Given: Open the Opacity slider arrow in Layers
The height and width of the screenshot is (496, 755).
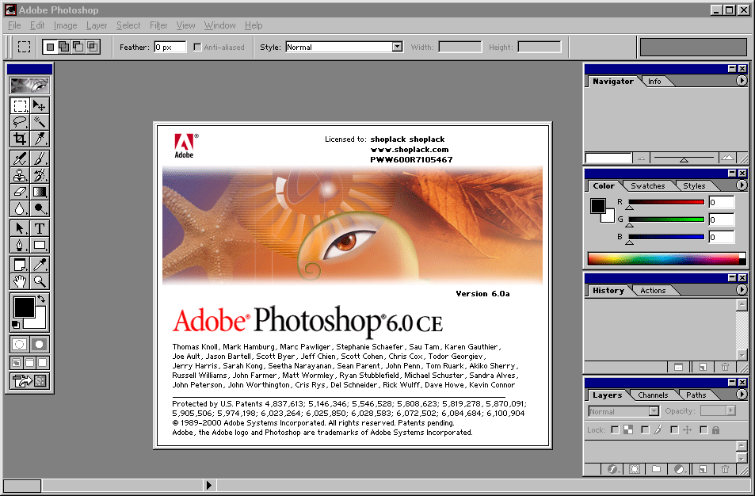Looking at the screenshot, I should [x=731, y=410].
